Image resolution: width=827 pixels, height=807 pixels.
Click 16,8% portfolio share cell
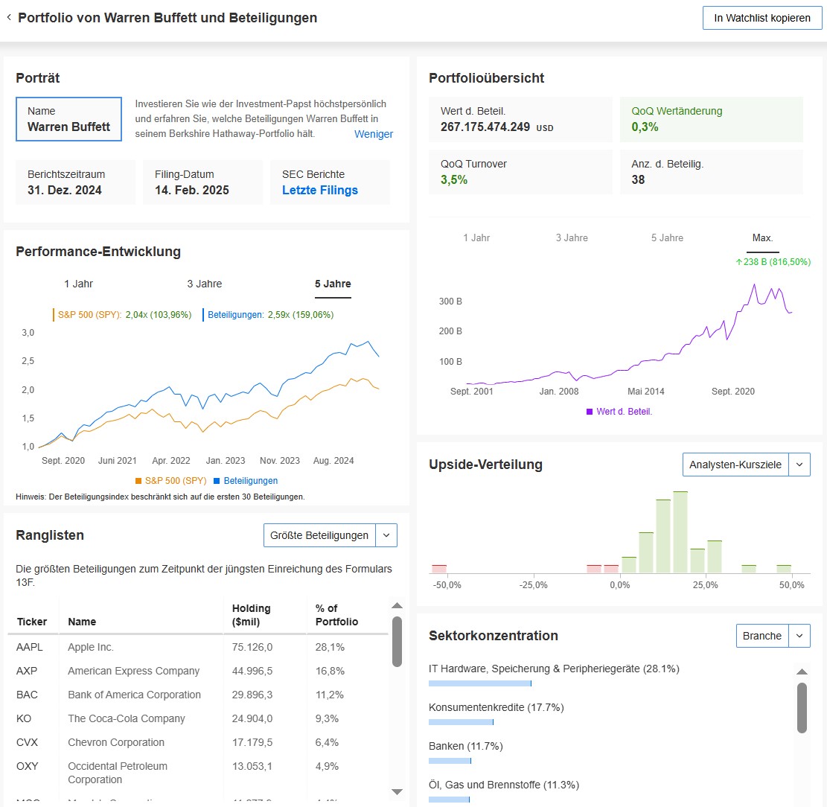330,671
